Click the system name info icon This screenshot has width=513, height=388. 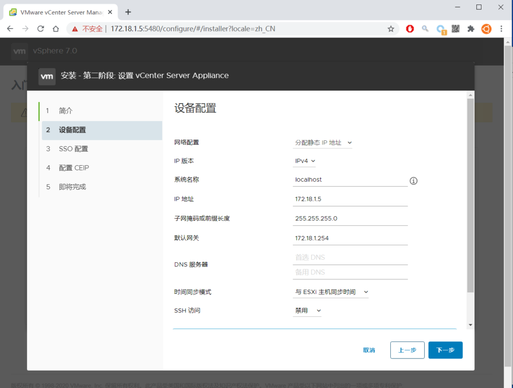point(413,181)
